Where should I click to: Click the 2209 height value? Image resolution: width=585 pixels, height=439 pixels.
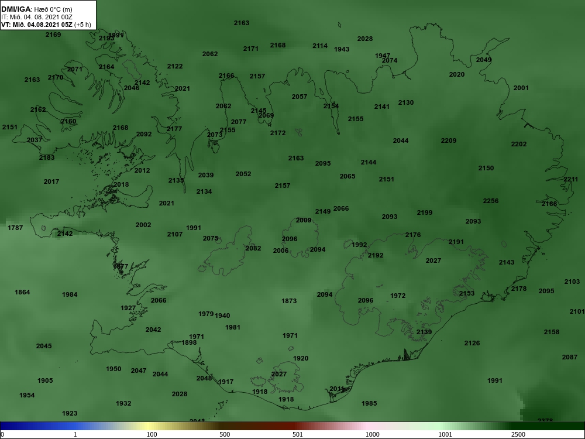(x=449, y=140)
